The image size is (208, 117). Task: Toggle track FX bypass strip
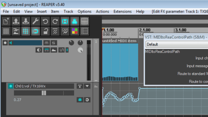(x=67, y=50)
